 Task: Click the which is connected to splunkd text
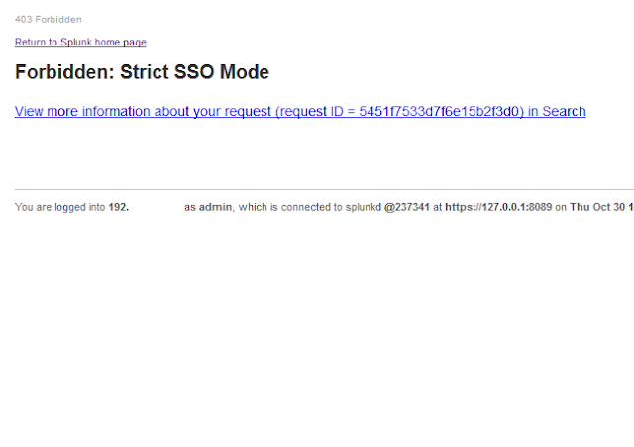pos(310,207)
